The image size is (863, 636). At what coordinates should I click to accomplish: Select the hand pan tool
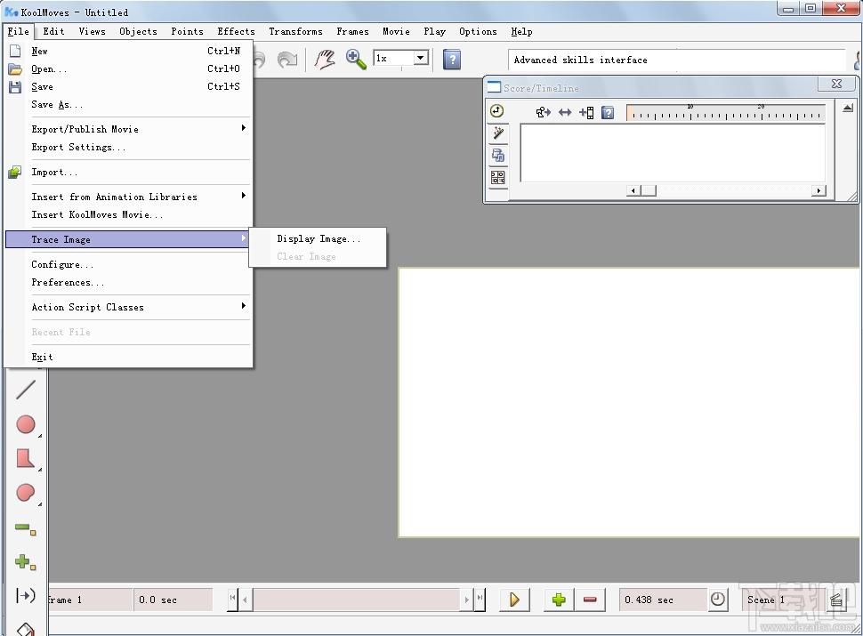[x=326, y=60]
